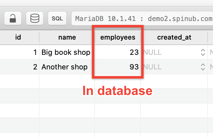The width and height of the screenshot is (213, 137).
Task: Click the MariaDB connection address bar
Action: (x=142, y=19)
